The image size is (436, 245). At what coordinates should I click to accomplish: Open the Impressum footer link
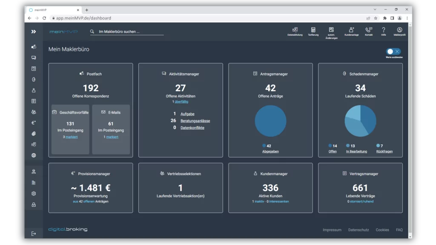click(332, 230)
